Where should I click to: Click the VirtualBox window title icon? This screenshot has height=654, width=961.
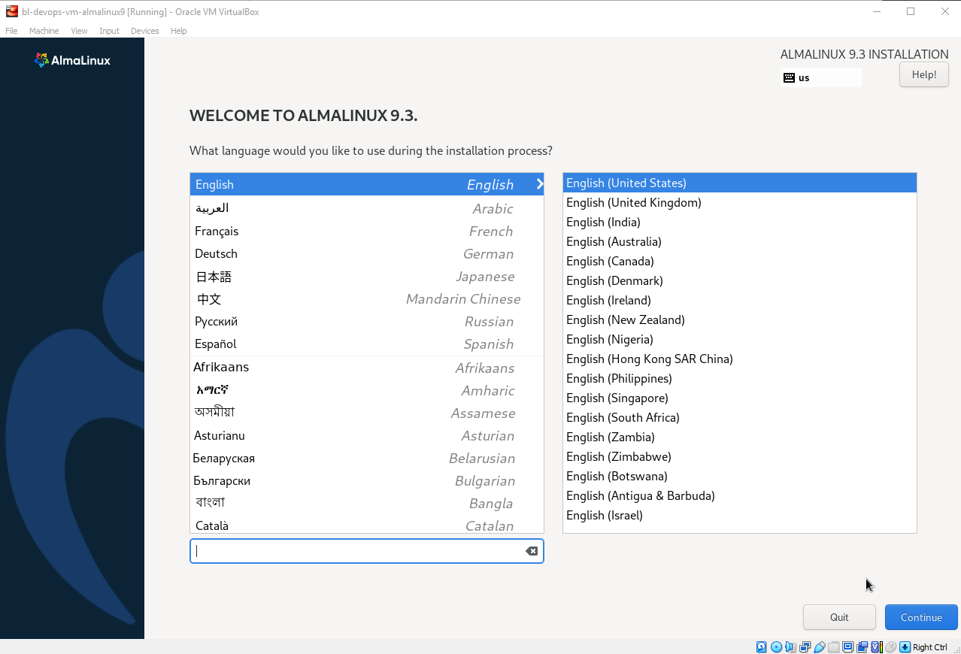coord(11,11)
